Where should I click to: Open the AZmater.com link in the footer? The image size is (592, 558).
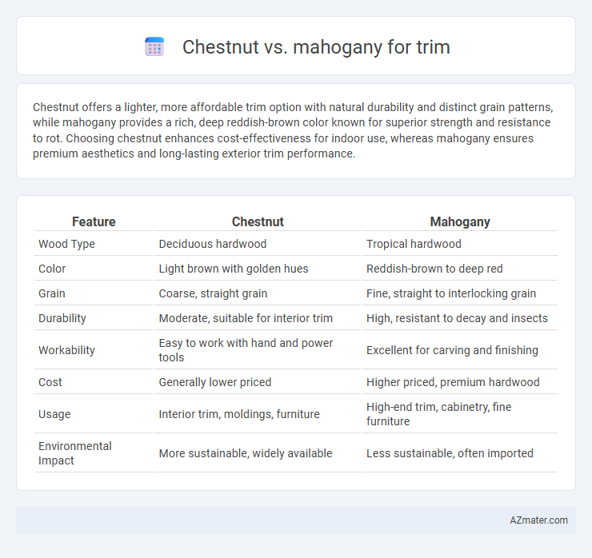tap(538, 520)
